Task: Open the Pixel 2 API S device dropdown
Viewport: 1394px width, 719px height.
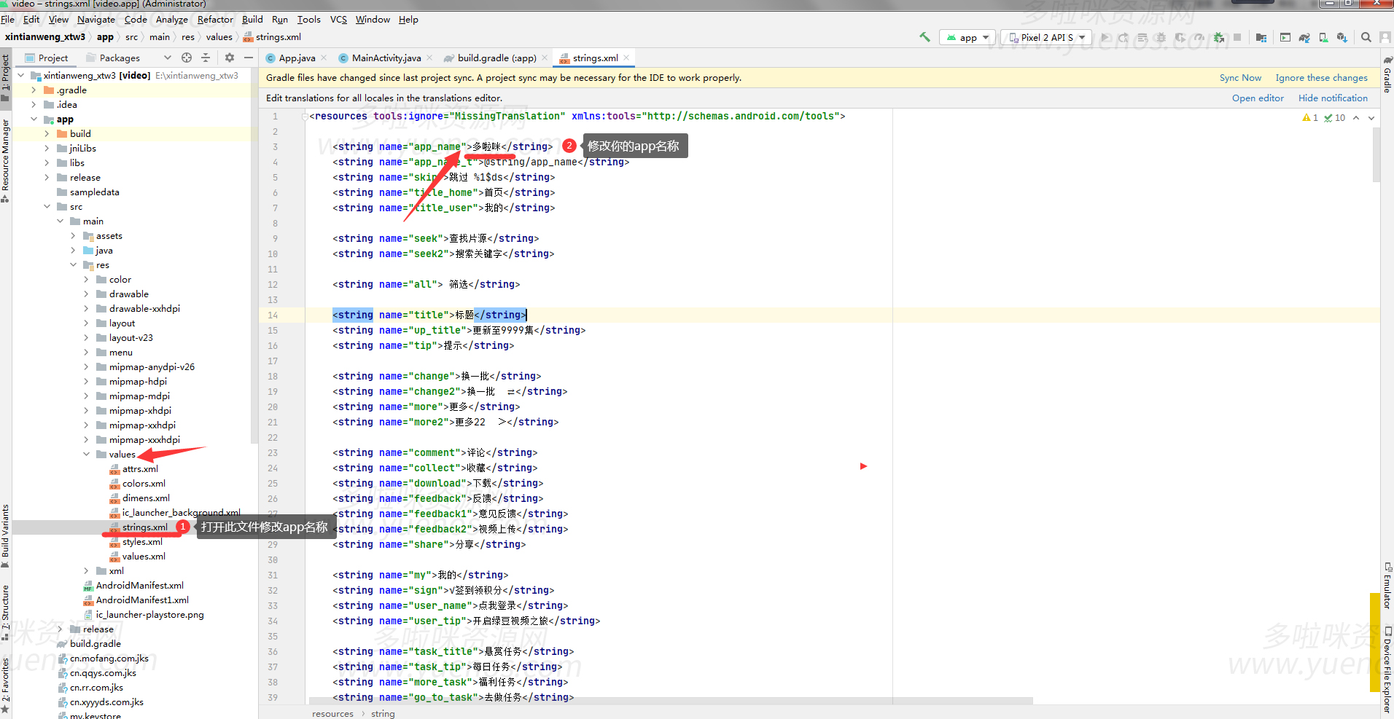Action: coord(1047,37)
